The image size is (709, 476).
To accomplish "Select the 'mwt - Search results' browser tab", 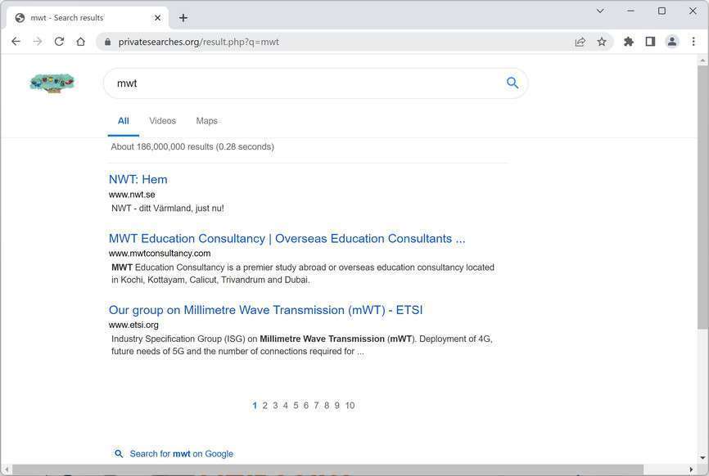I will coord(88,18).
